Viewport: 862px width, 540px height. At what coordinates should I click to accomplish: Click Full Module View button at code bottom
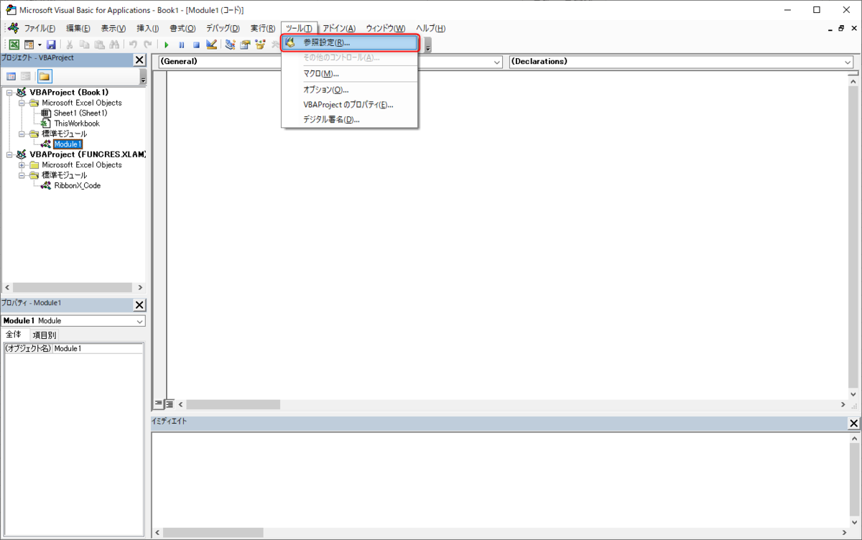point(170,405)
